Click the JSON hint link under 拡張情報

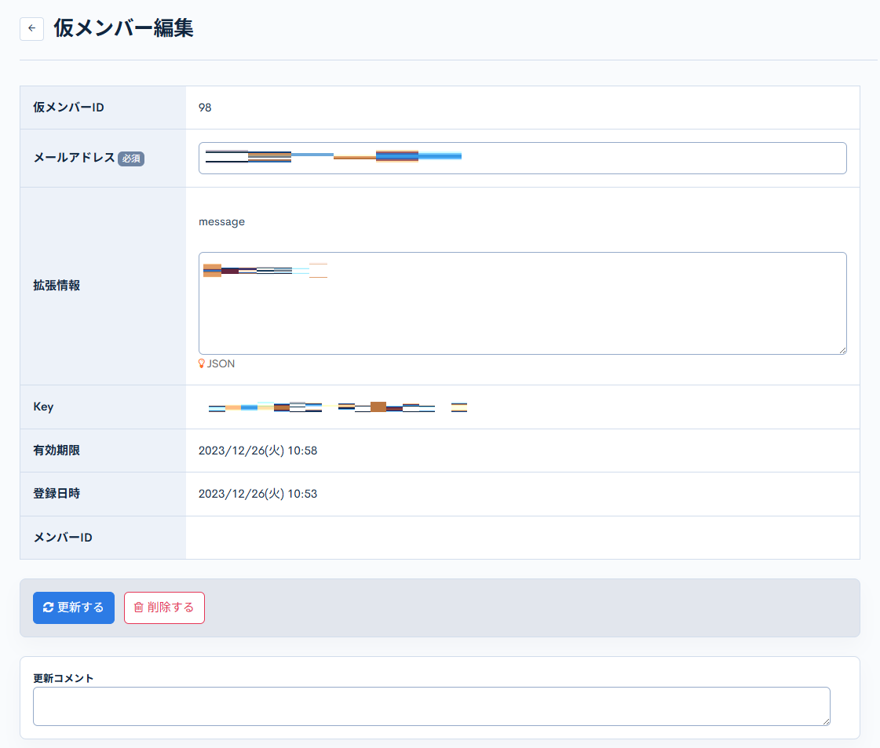[x=222, y=363]
